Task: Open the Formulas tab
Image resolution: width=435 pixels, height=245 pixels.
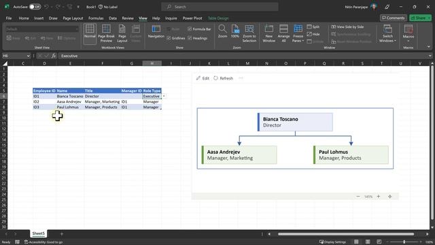Action: tap(96, 18)
